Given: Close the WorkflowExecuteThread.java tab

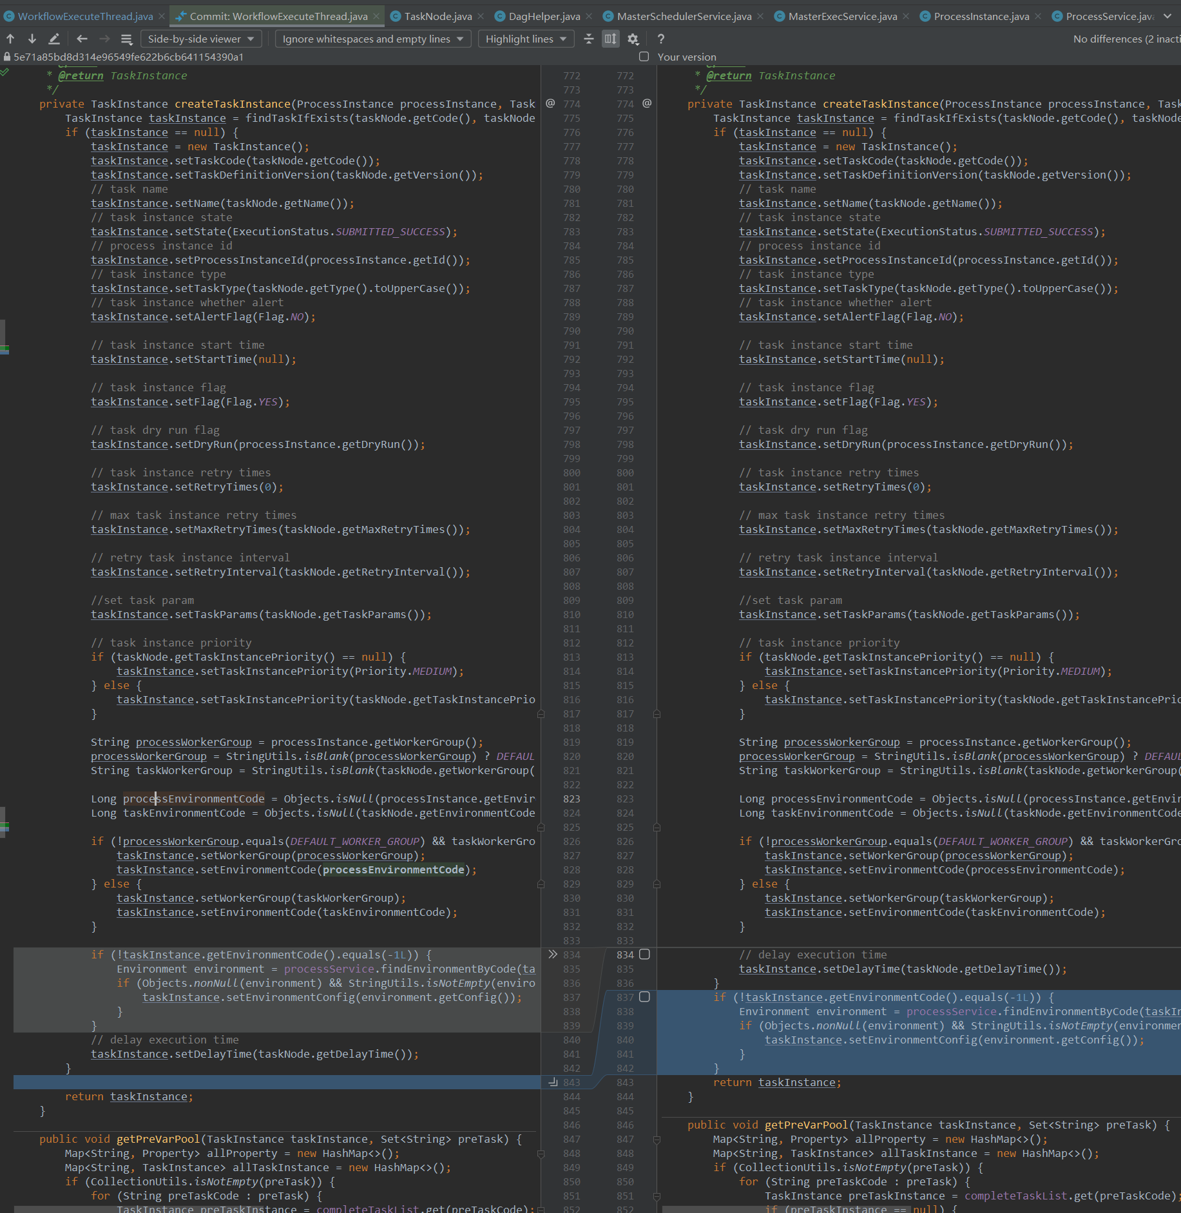Looking at the screenshot, I should (162, 16).
